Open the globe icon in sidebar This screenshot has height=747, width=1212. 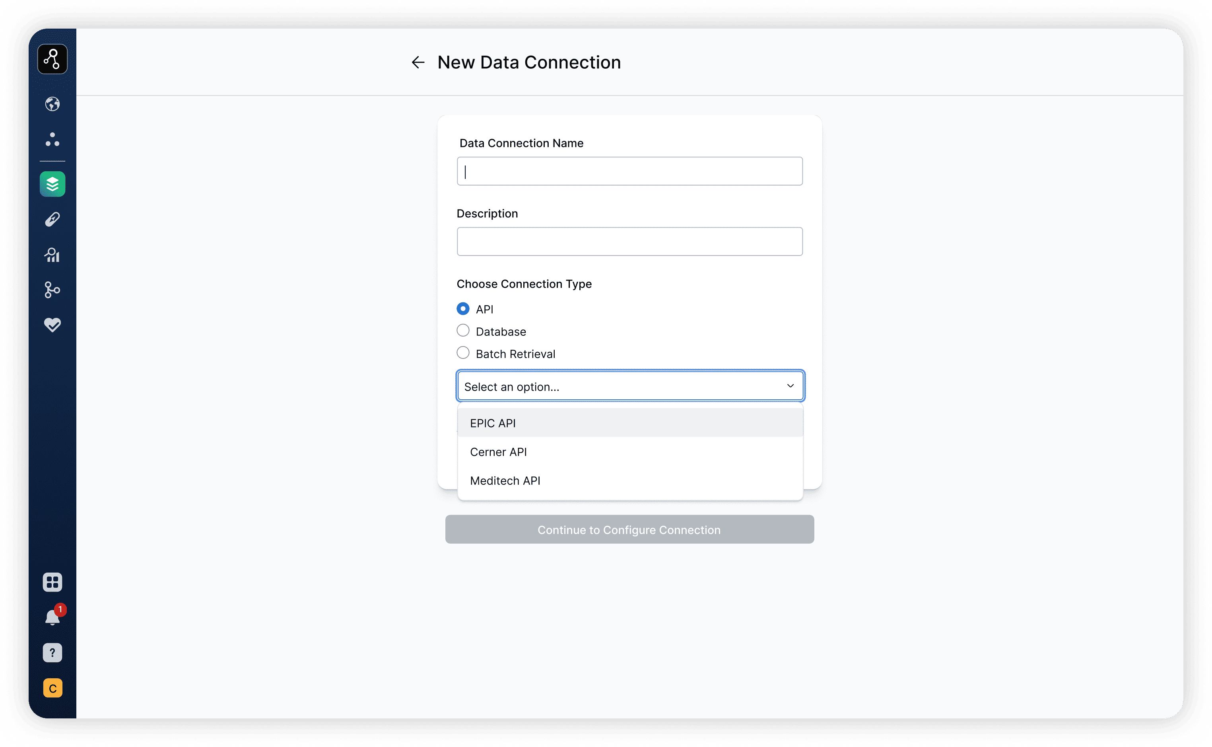click(x=52, y=104)
